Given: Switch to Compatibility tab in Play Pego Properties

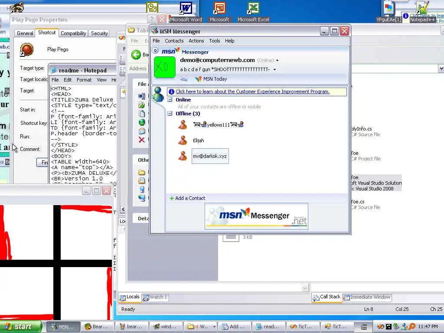Looking at the screenshot, I should tap(73, 33).
